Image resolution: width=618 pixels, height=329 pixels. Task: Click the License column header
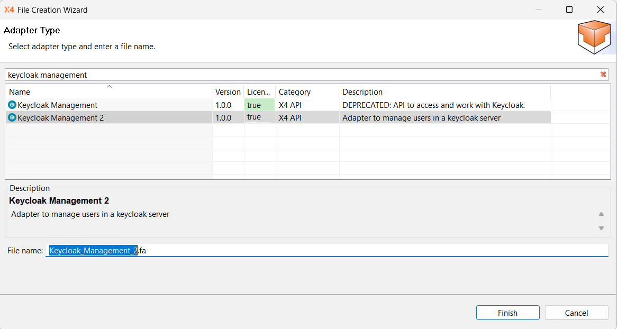(259, 92)
